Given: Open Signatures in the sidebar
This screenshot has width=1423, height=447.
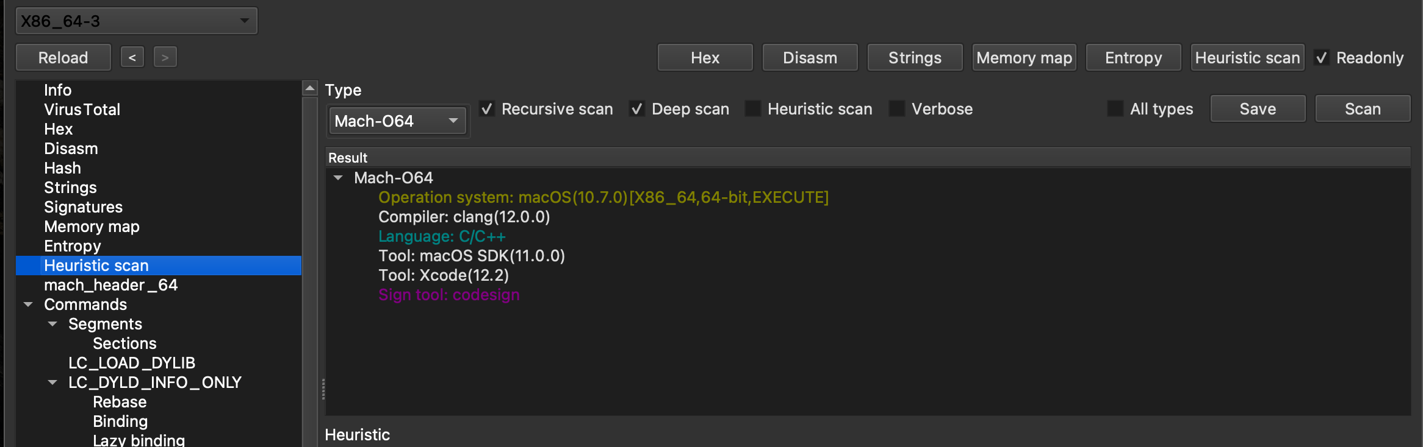Looking at the screenshot, I should pos(83,207).
